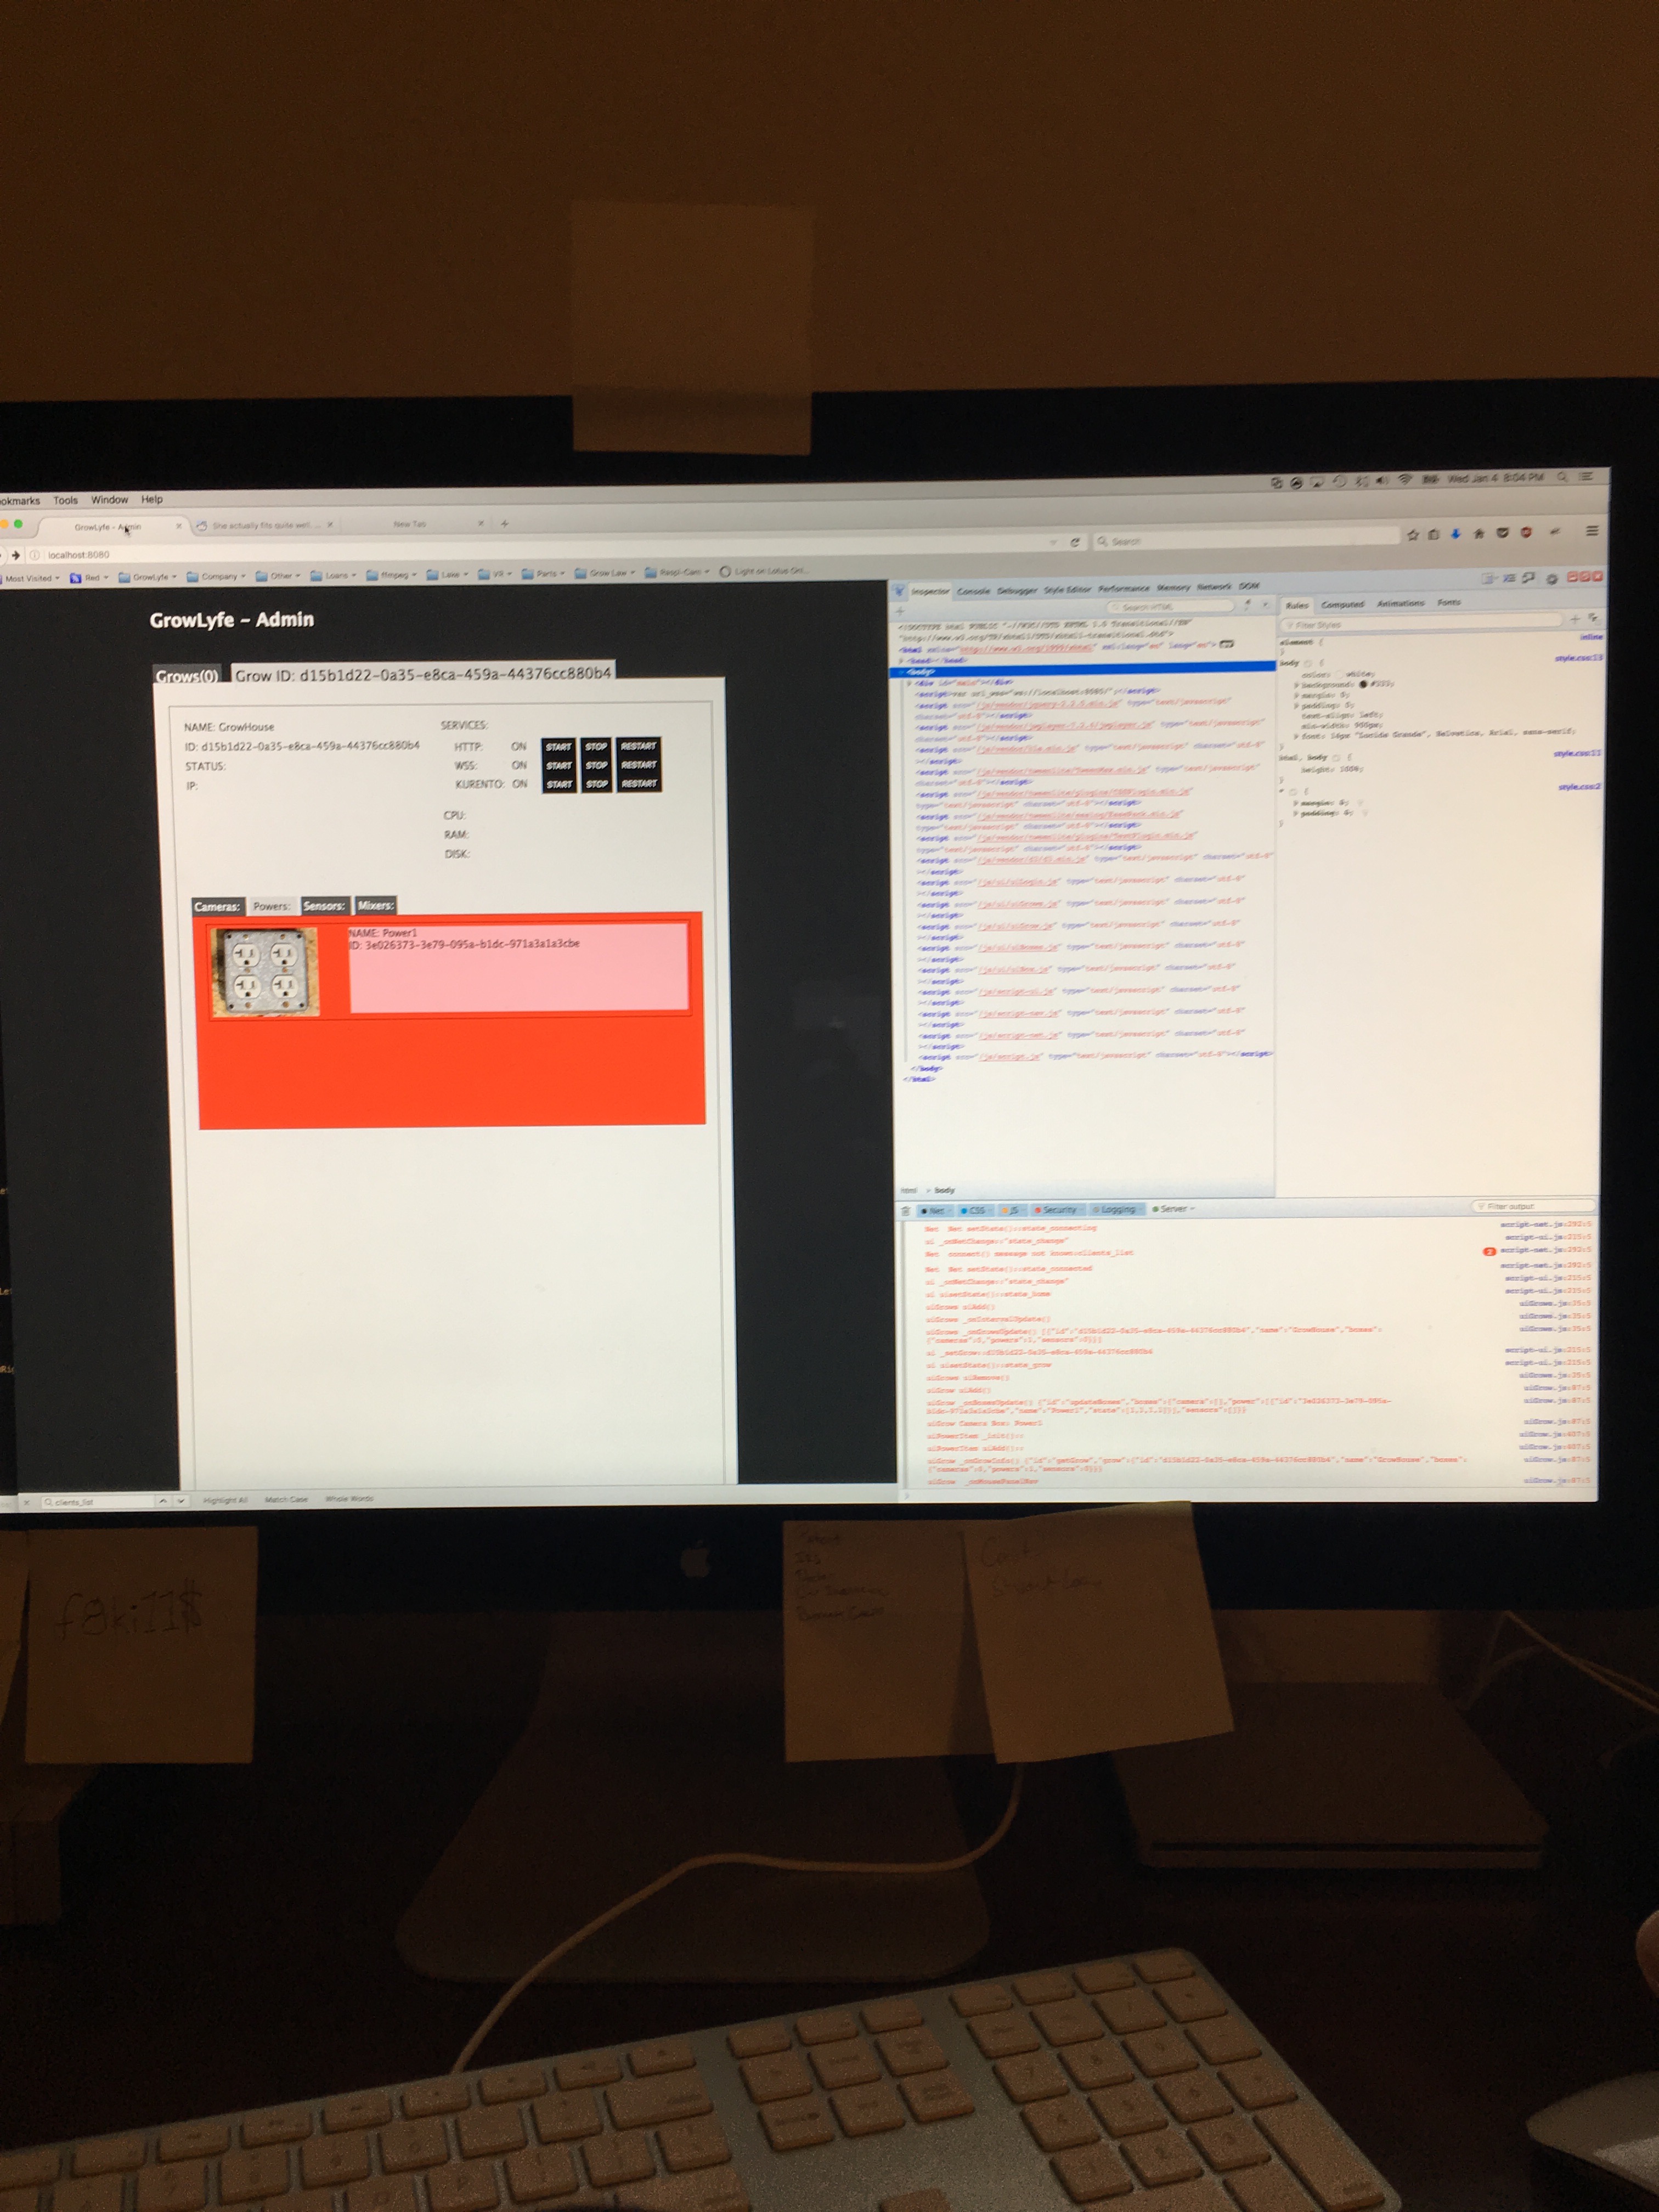Viewport: 1659px width, 2212px height.
Task: Click the Firefox home icon
Action: (1479, 534)
